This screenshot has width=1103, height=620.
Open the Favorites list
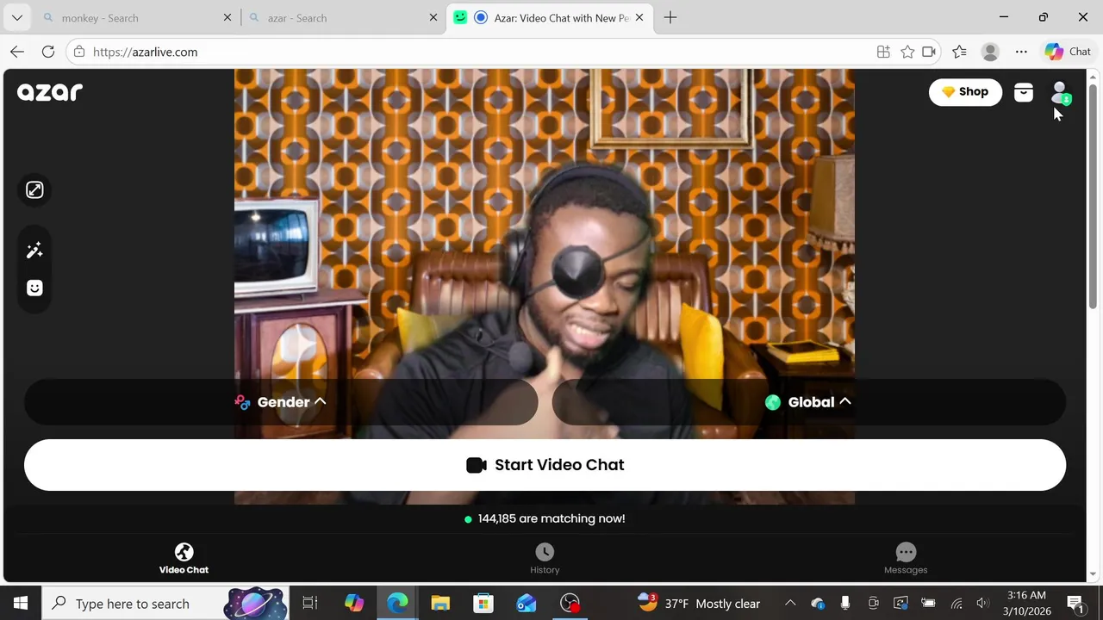tap(959, 52)
